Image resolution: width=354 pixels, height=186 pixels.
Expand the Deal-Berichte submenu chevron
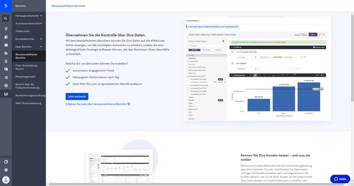click(41, 47)
